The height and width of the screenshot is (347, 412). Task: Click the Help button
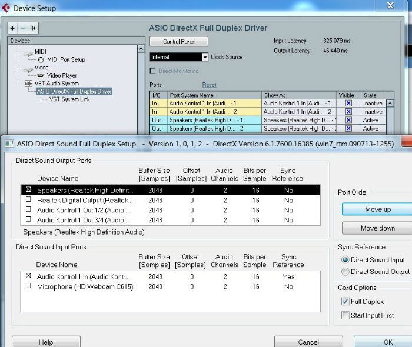click(x=46, y=342)
